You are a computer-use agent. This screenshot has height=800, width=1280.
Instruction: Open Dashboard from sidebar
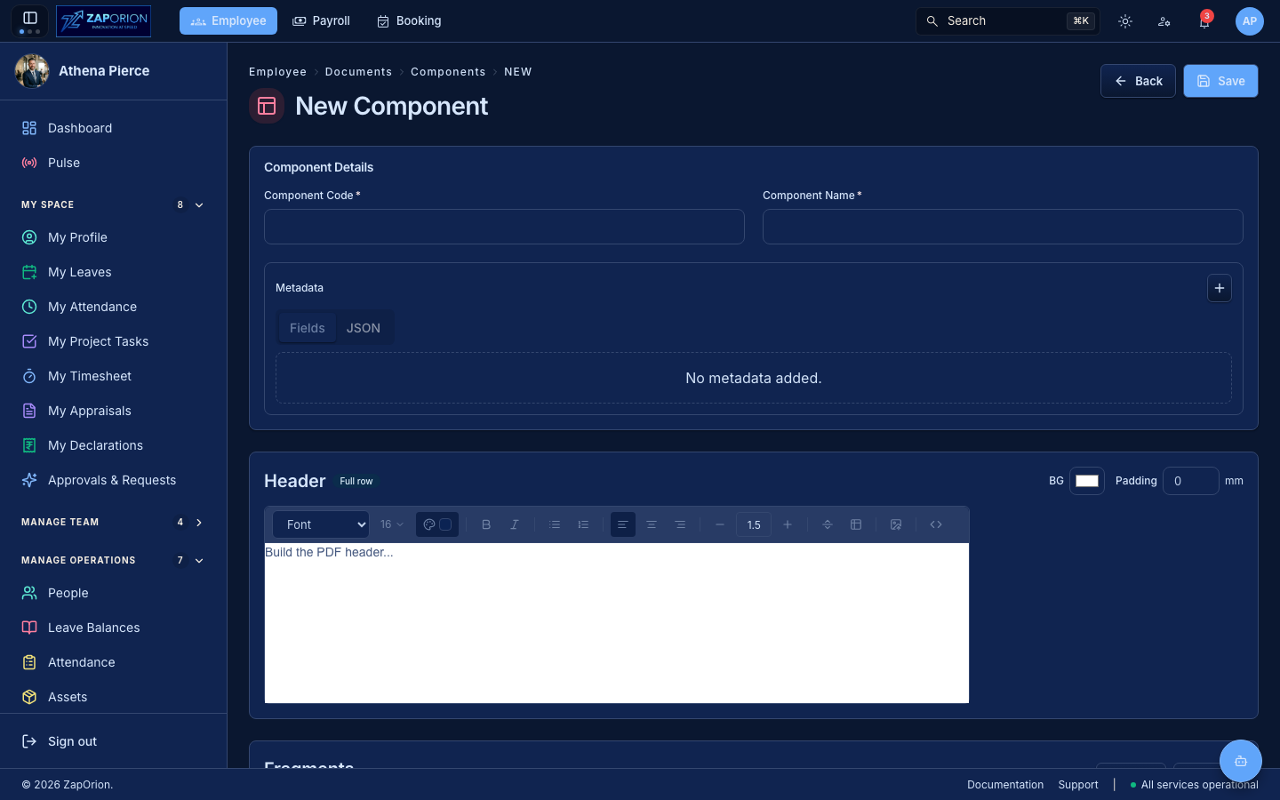[x=113, y=128]
